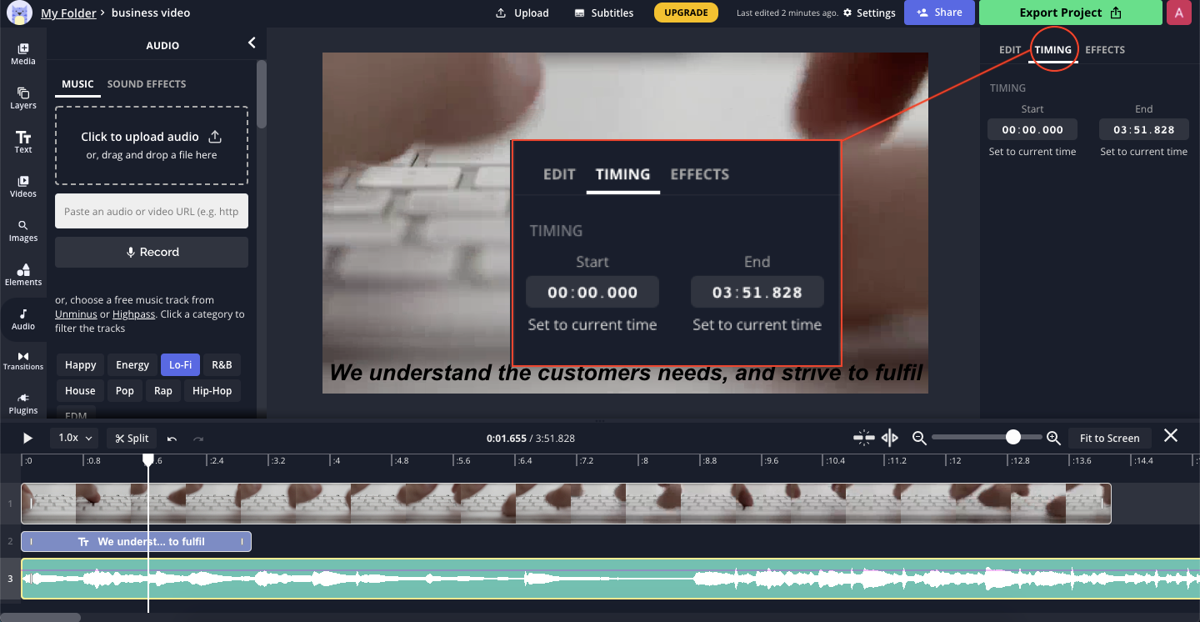This screenshot has height=622, width=1200.
Task: Open the Settings menu
Action: tap(869, 13)
